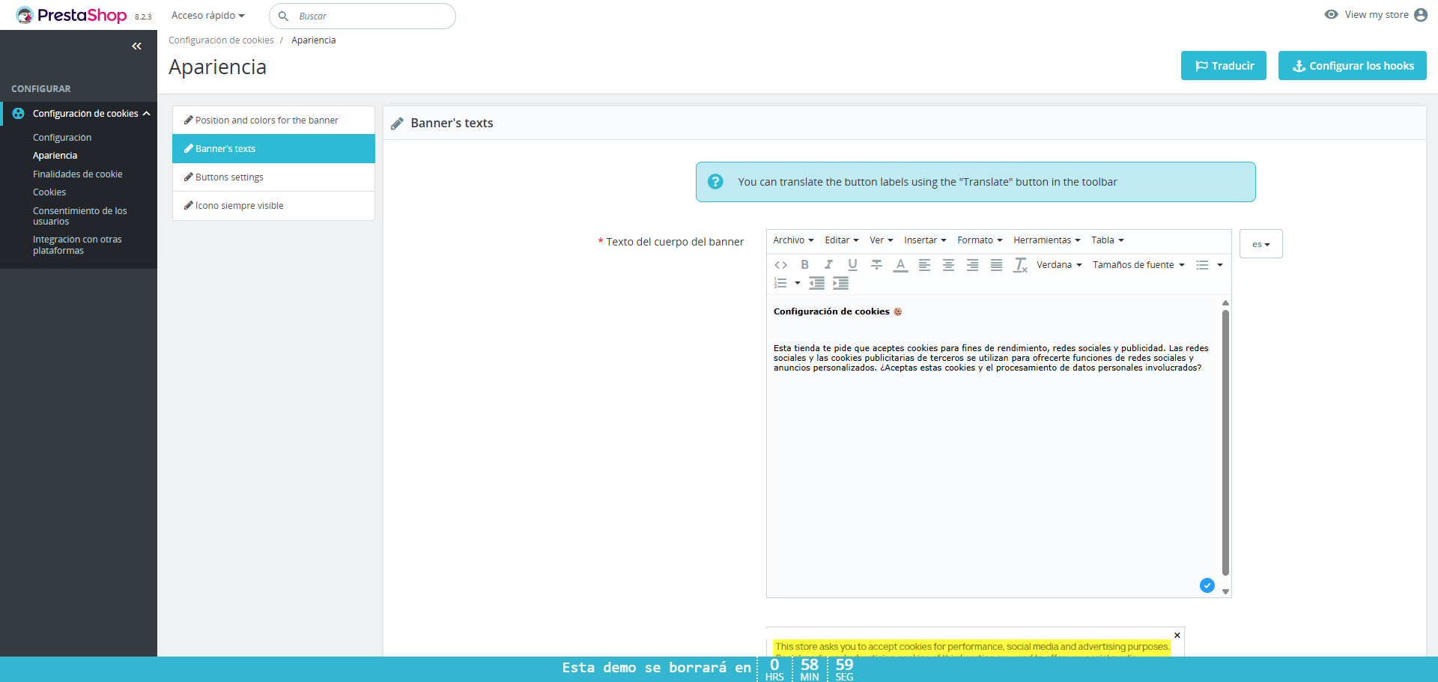
Task: Open the Icono siempre visible tab
Action: [273, 206]
